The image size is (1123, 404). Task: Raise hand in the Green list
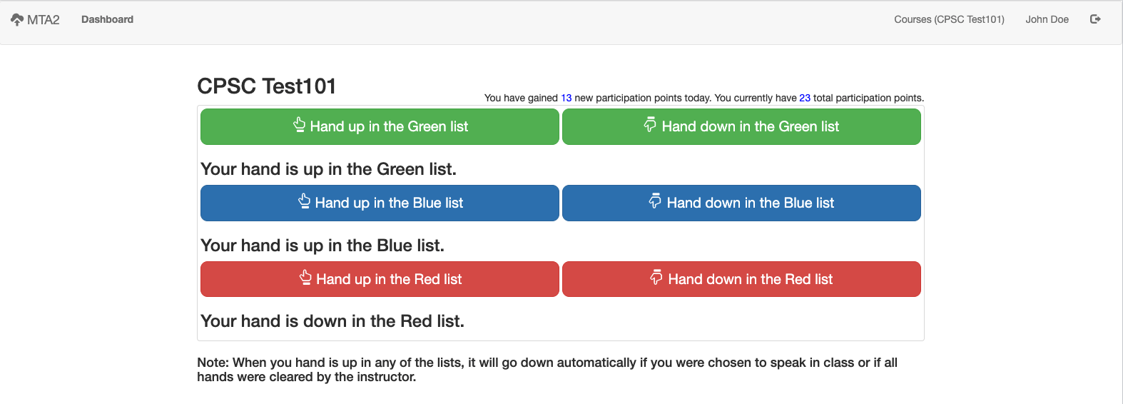380,126
